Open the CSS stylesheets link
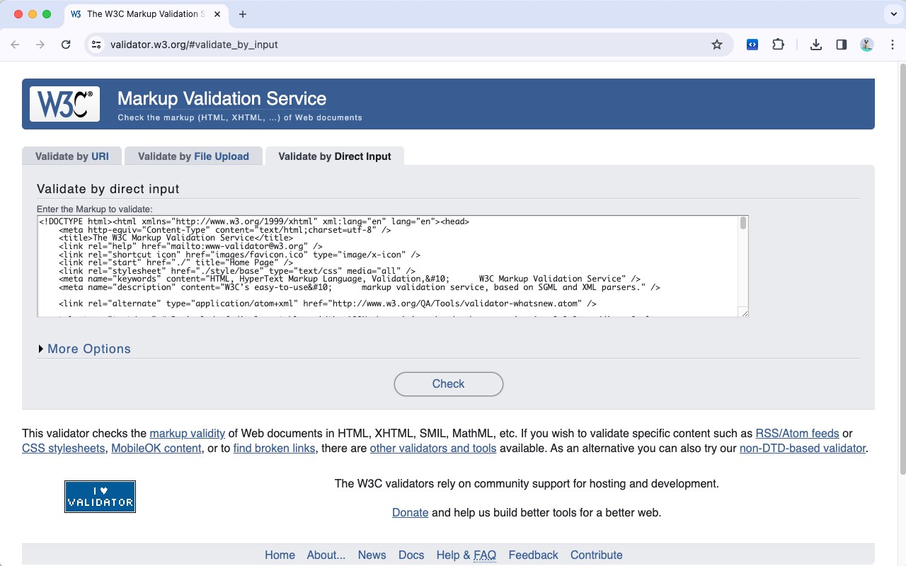Screen dimensions: 906x566 point(64,448)
